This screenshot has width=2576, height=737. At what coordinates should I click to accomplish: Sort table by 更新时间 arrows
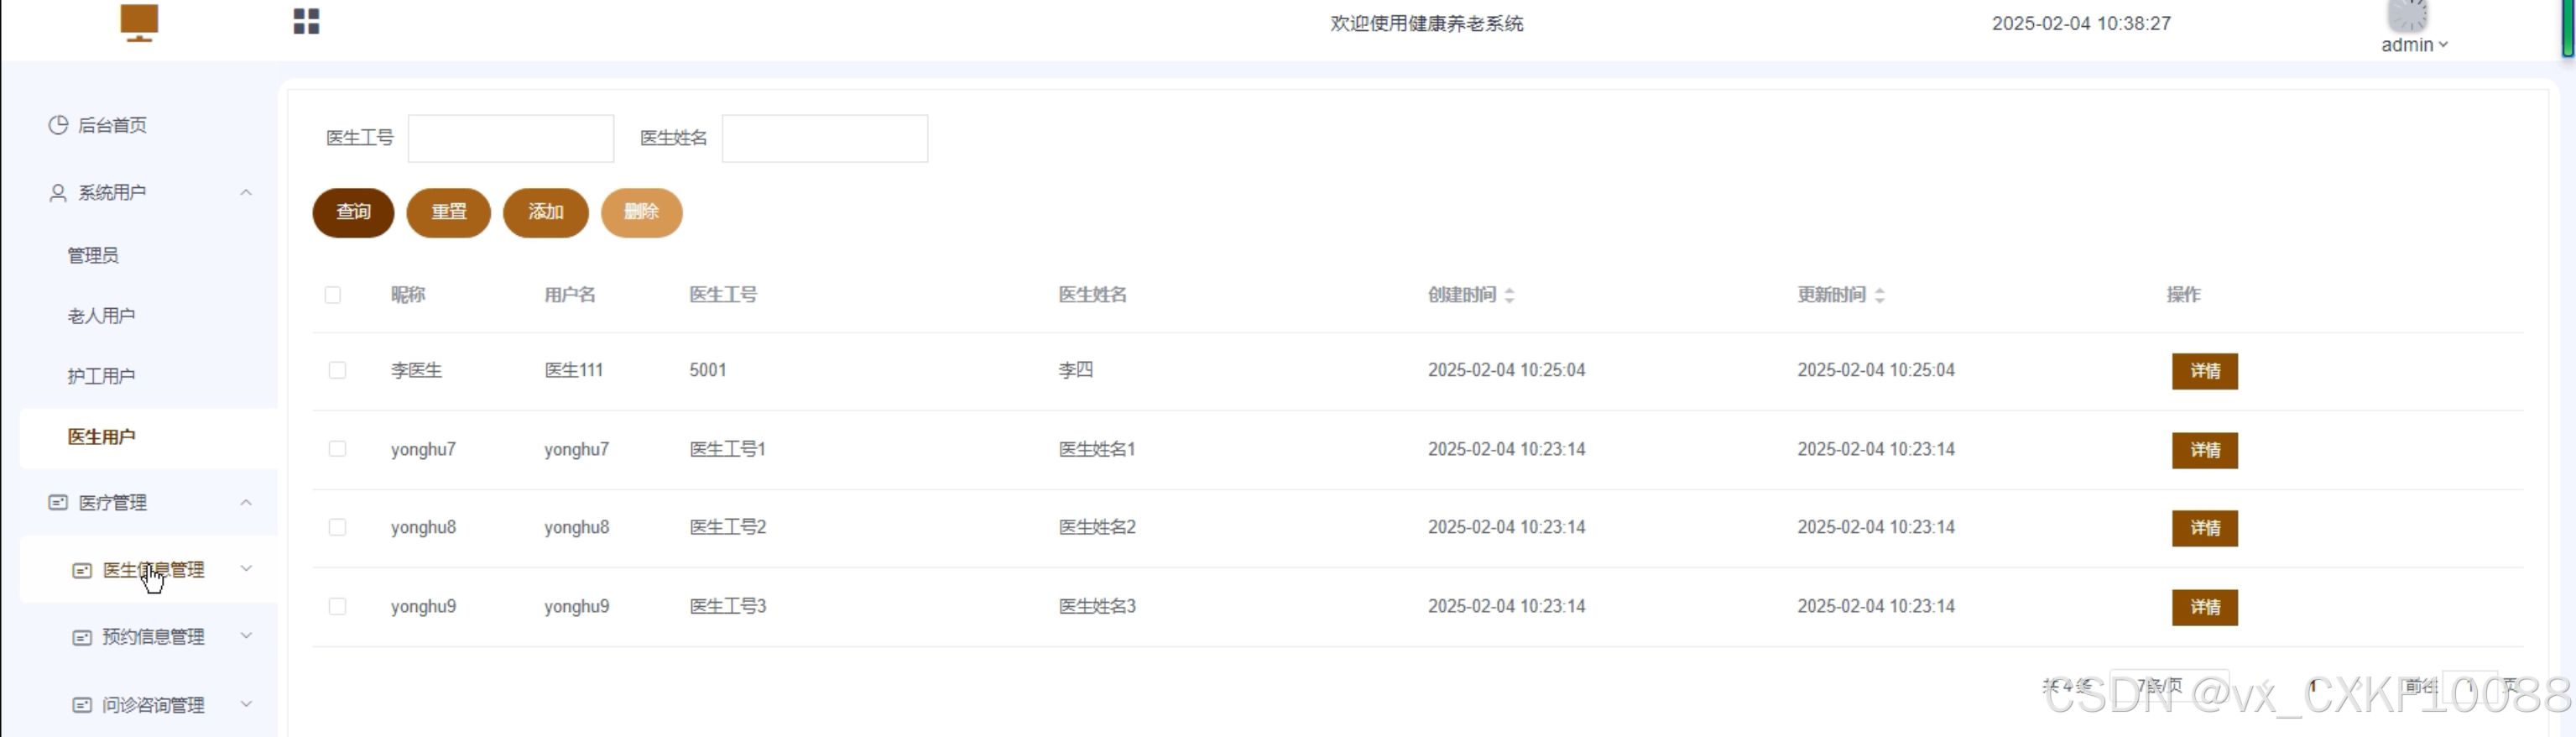pyautogui.click(x=1879, y=295)
